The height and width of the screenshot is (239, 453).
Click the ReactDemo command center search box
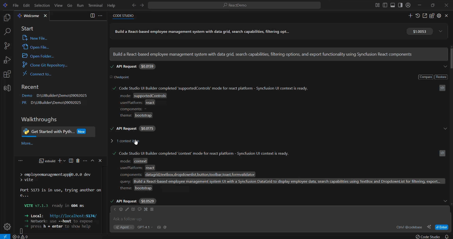point(234,5)
